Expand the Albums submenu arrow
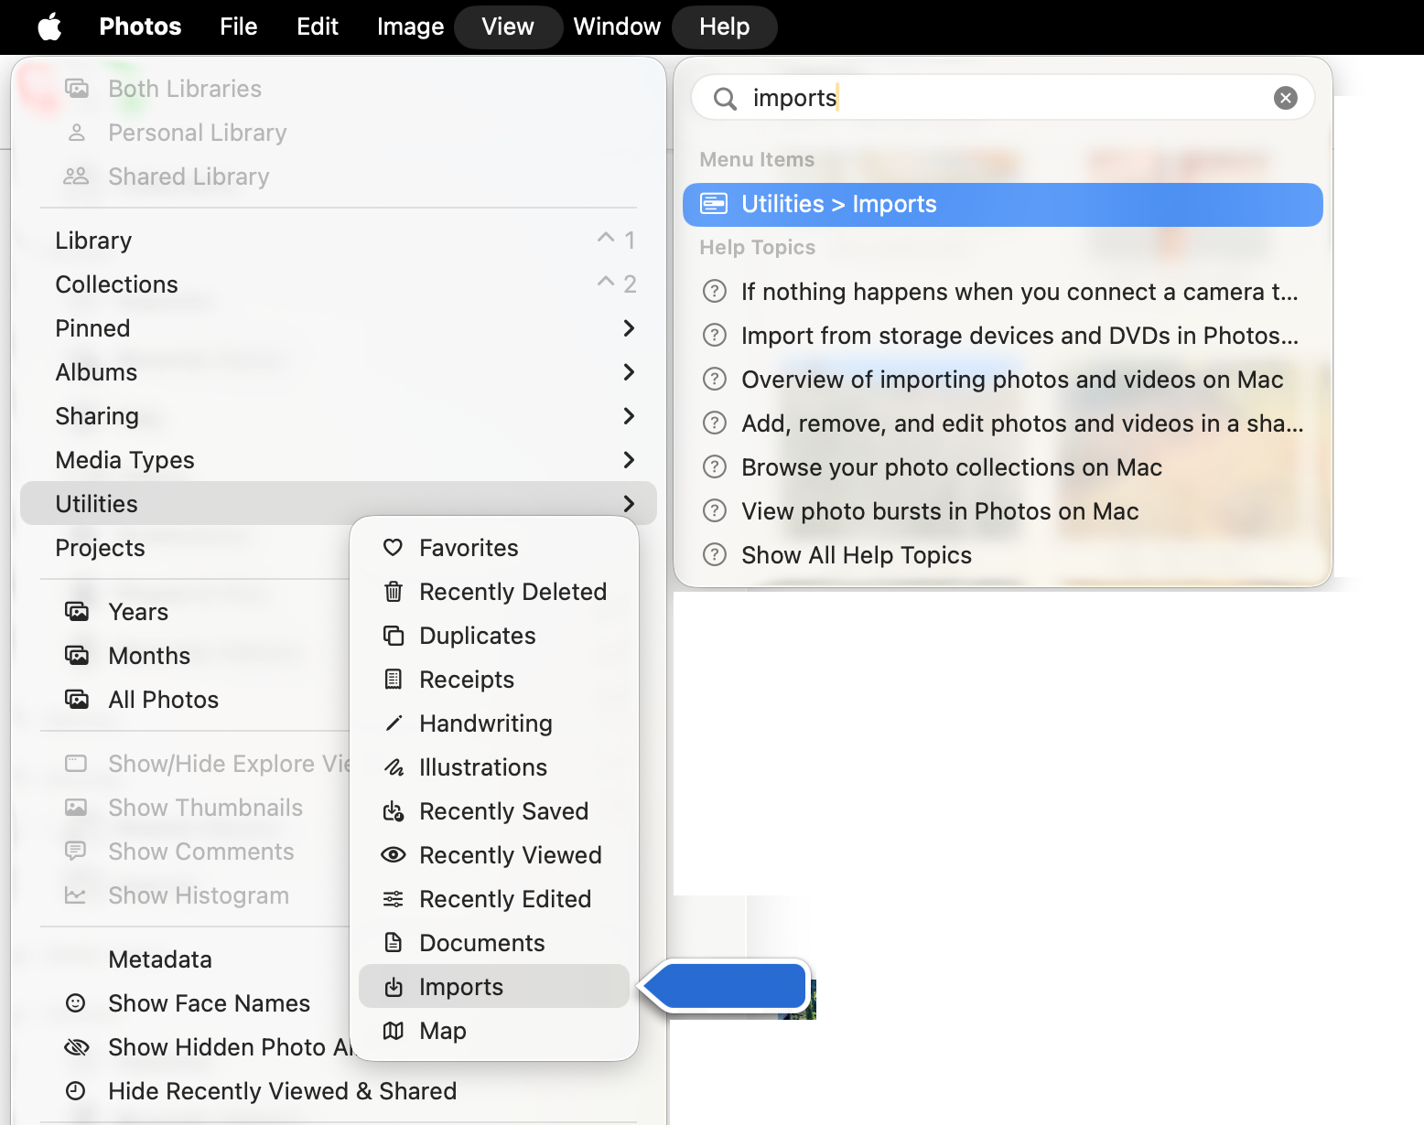 coord(629,372)
